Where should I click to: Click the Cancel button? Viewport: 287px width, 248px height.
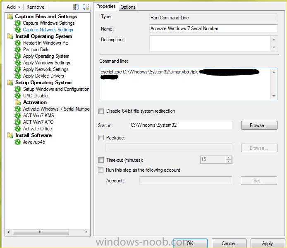point(229,243)
